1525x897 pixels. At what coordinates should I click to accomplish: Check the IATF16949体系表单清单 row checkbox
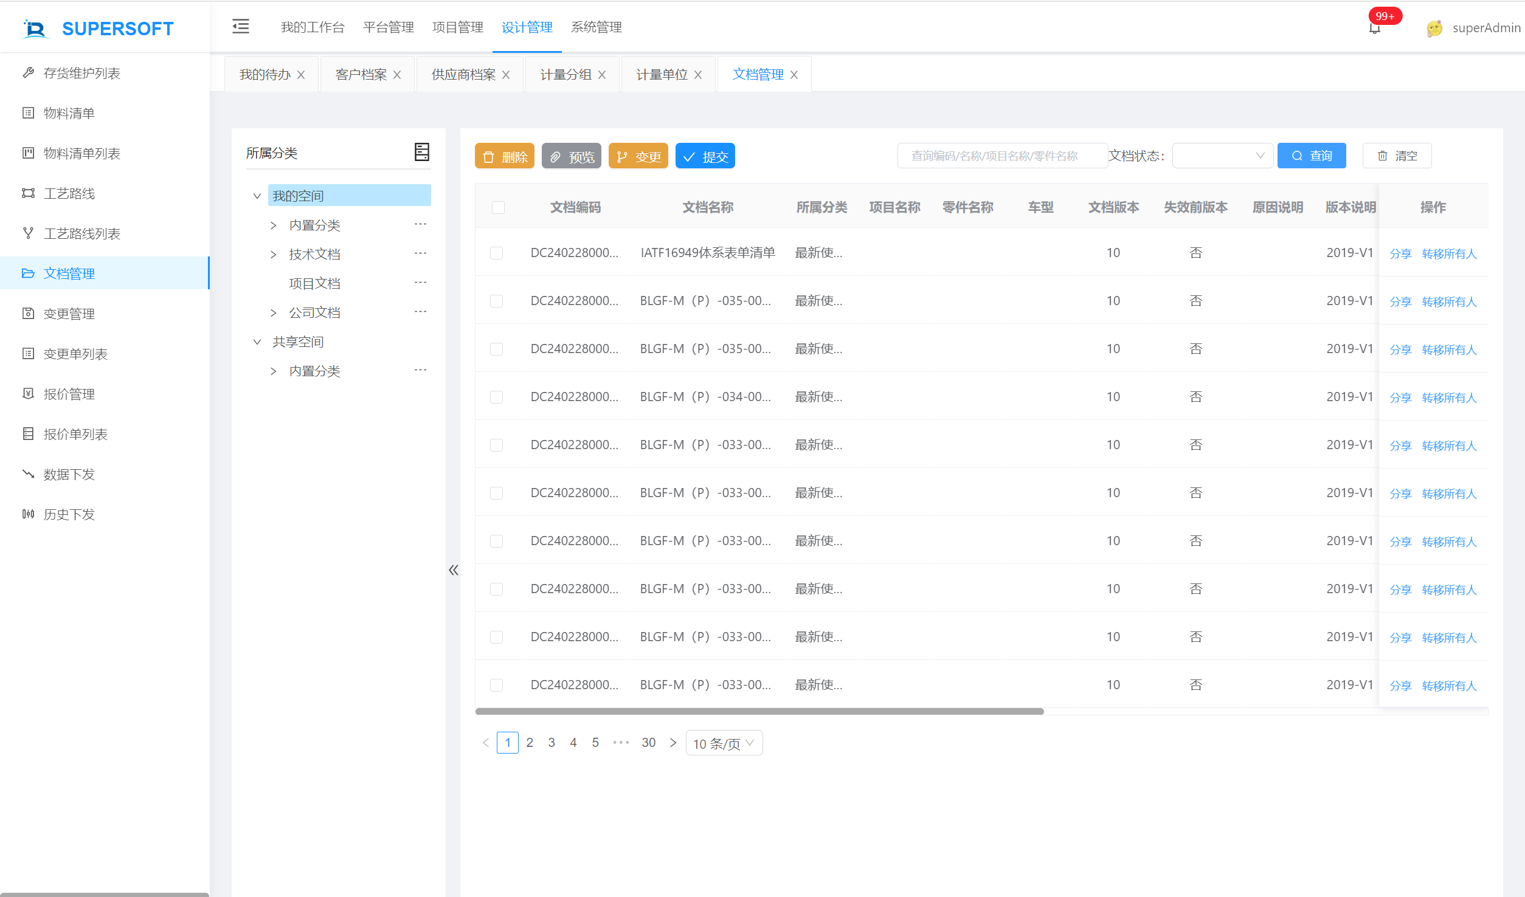[497, 253]
